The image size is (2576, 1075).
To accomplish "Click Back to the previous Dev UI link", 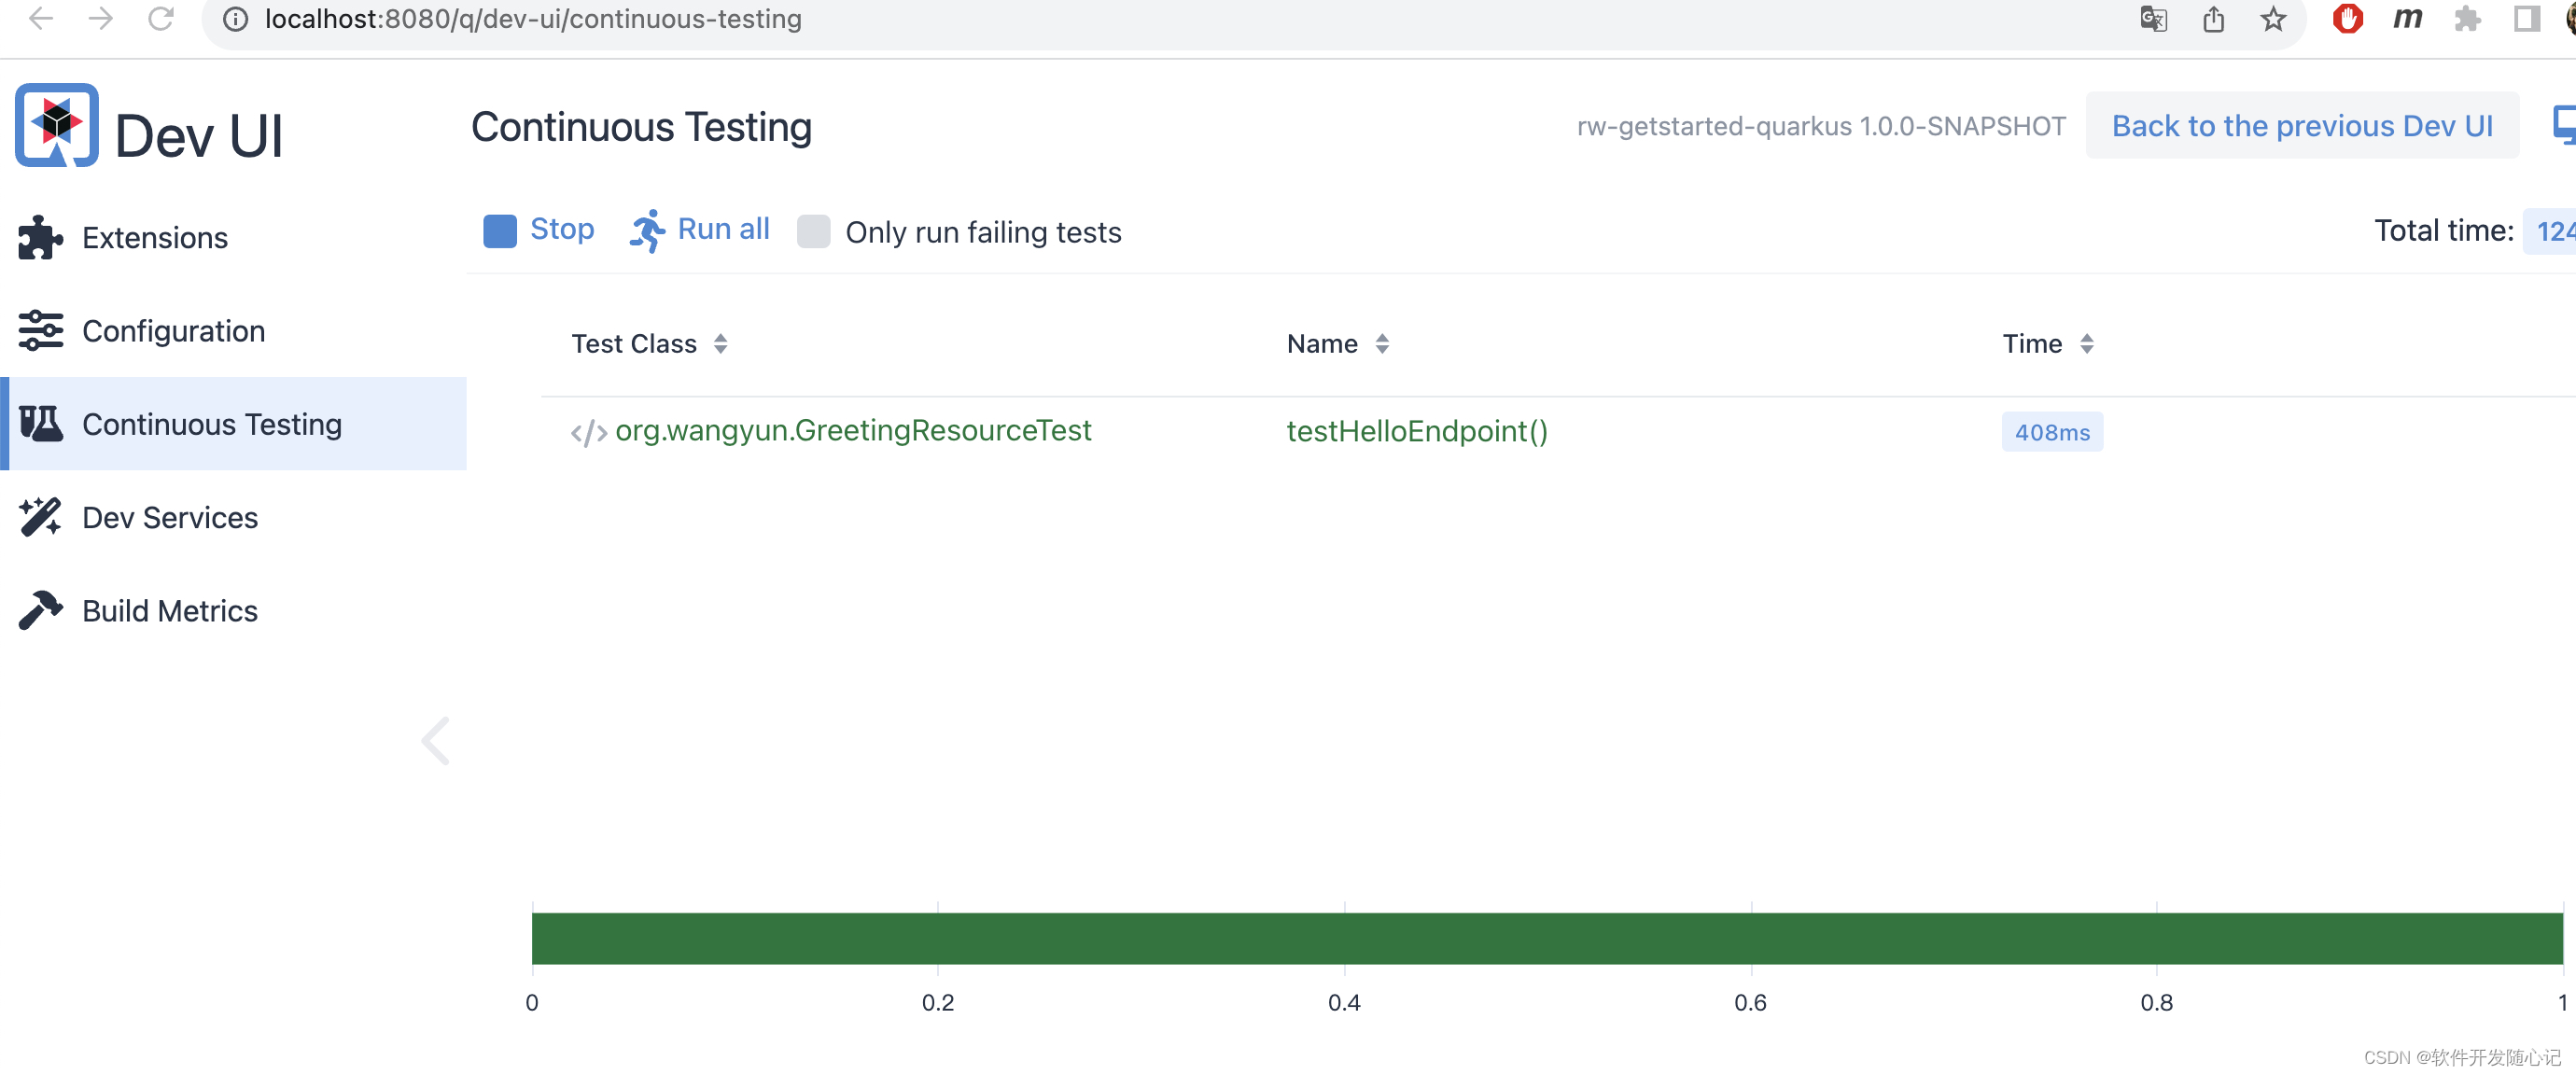I will 2300,125.
